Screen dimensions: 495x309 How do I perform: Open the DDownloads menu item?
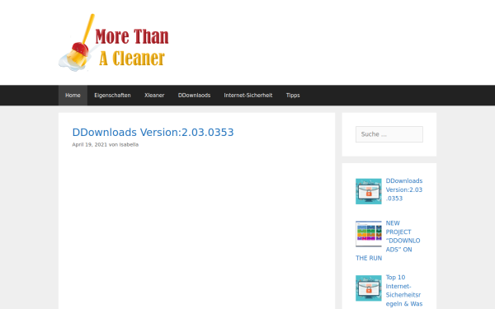pyautogui.click(x=194, y=96)
